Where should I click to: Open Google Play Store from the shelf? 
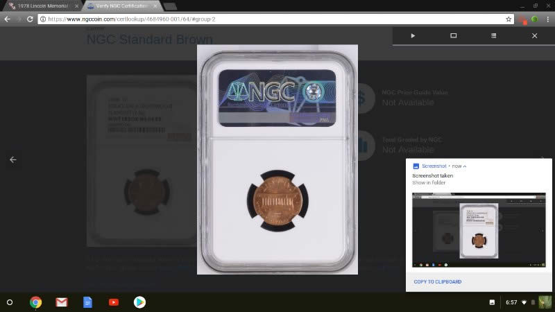139,302
